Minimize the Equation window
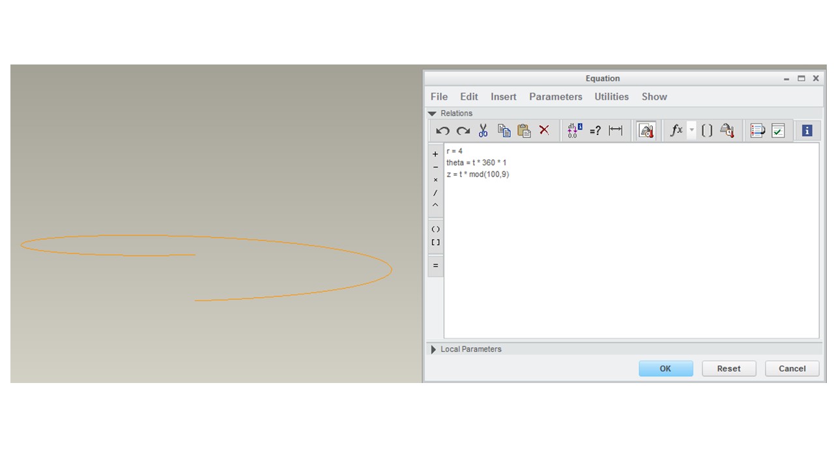 (787, 78)
